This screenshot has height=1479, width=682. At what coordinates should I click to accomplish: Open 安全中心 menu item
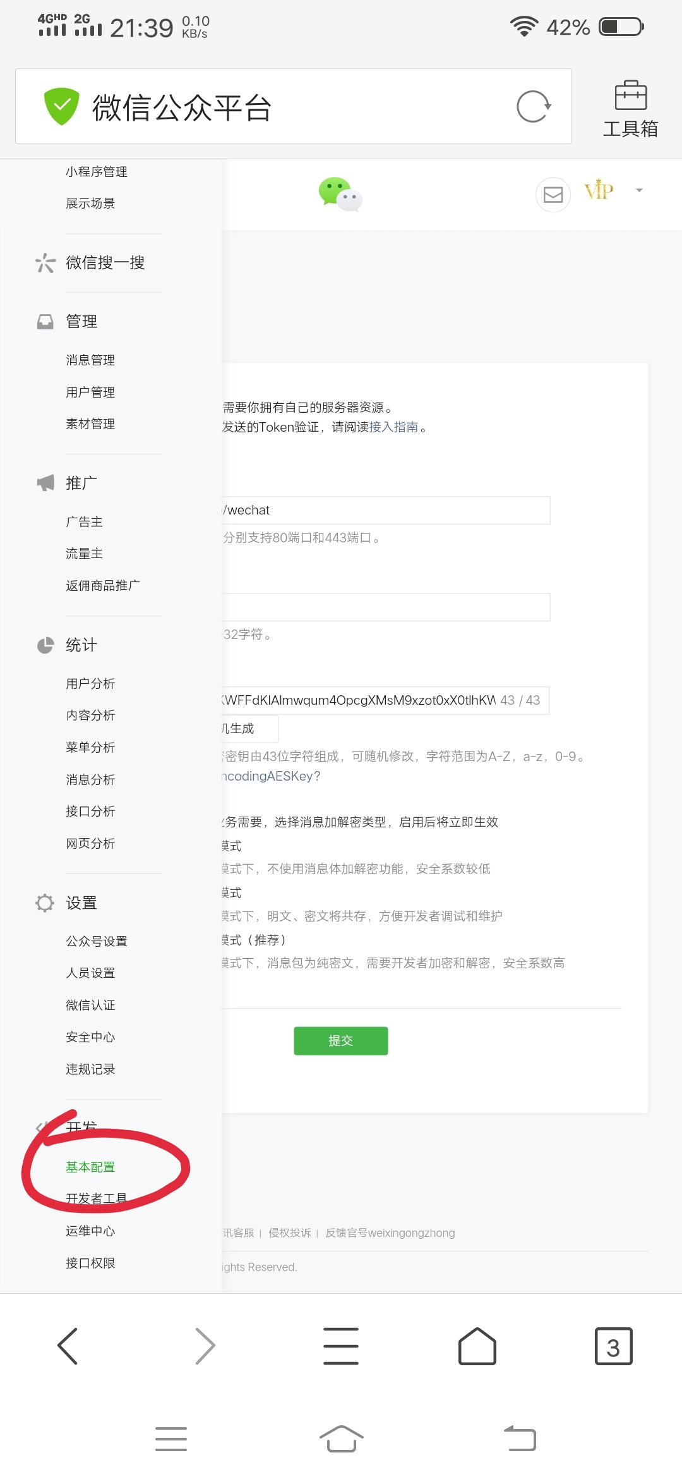point(90,1037)
